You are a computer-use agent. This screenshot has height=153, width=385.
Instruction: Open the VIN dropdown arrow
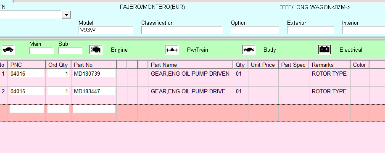tap(66, 14)
